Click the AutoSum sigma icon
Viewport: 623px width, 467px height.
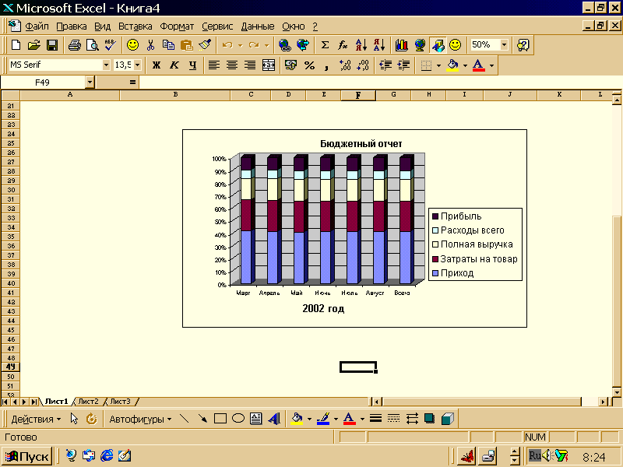325,45
